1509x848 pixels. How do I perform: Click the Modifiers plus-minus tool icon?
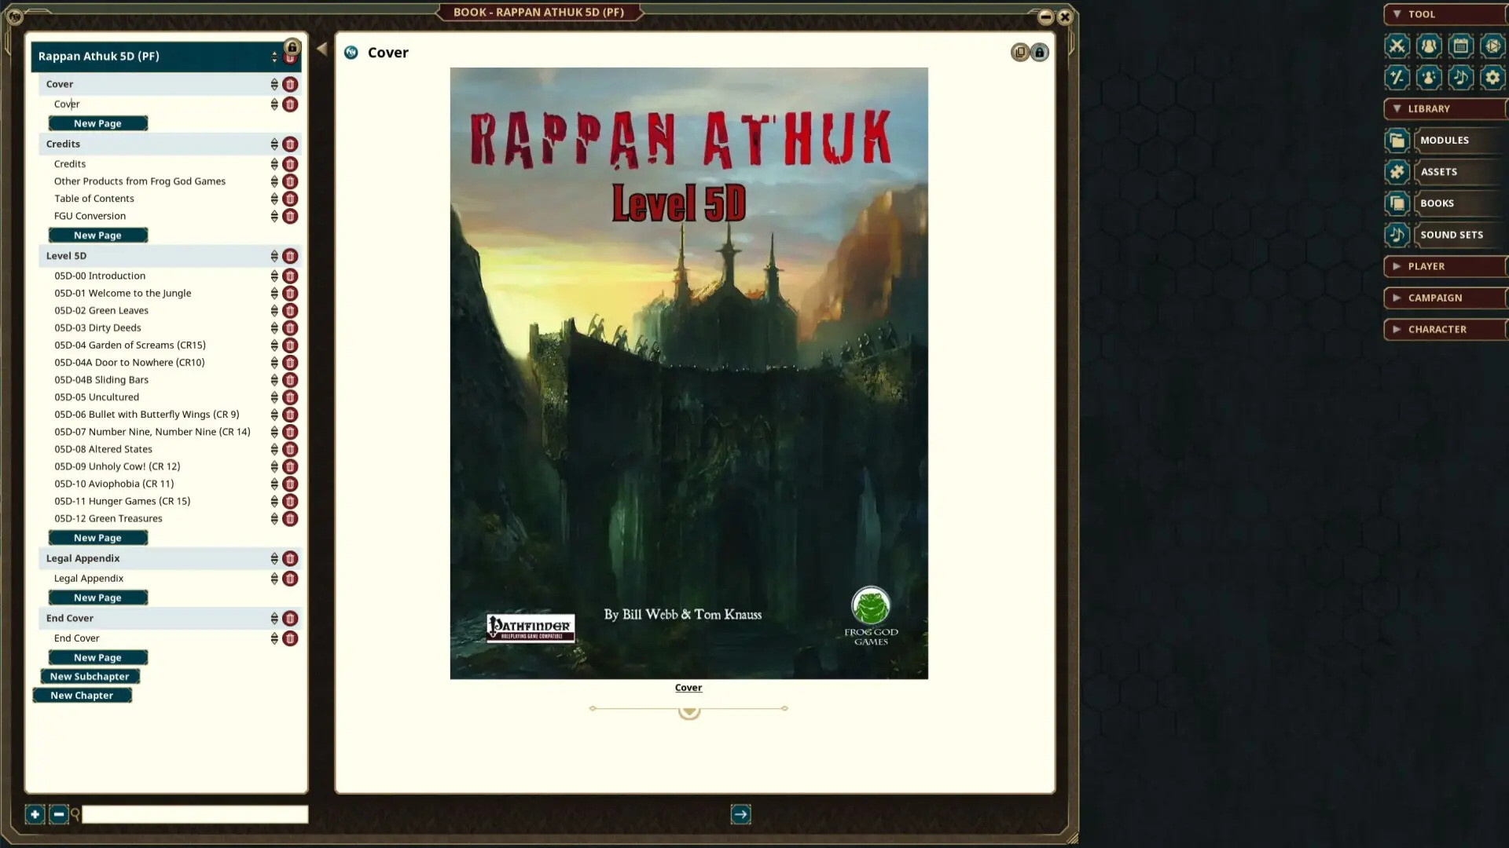(1397, 77)
